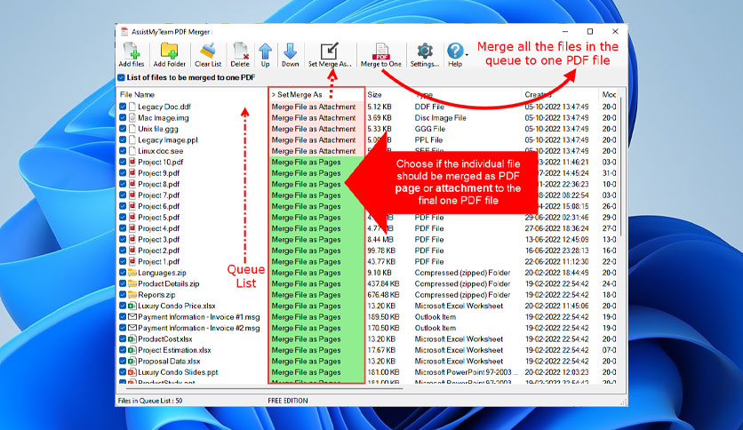Click the Excel icon of Project Estimation.xlsx
Image resolution: width=743 pixels, height=430 pixels.
[x=132, y=349]
